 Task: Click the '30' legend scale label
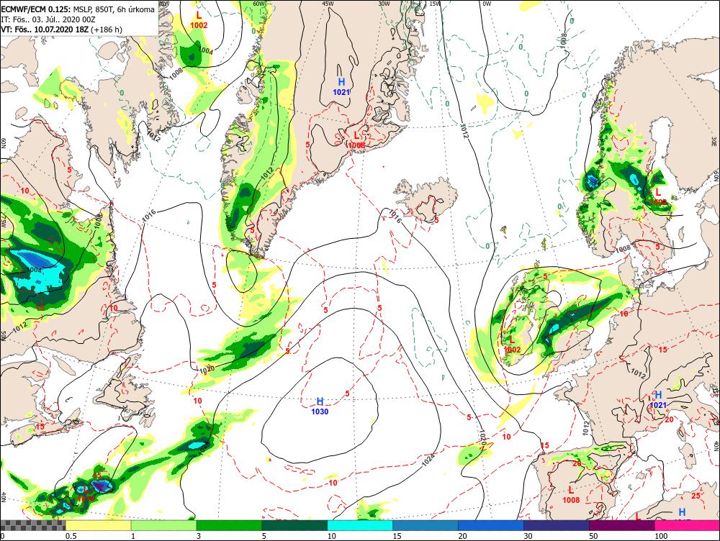pyautogui.click(x=528, y=536)
